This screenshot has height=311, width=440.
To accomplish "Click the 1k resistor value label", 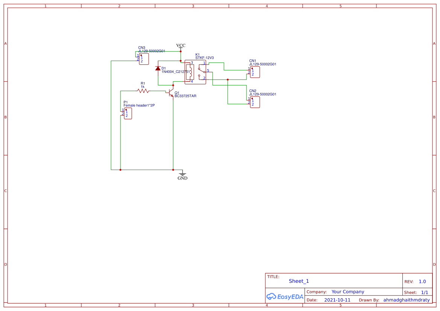I will coord(143,86).
